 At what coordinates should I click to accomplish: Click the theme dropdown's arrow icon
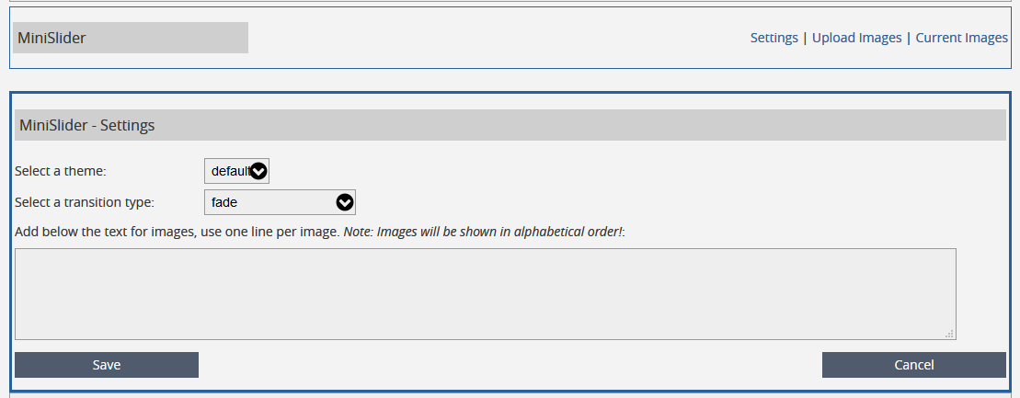(258, 171)
